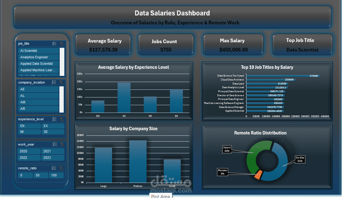
Task: Filter by work year 2020
Action: pyautogui.click(x=29, y=151)
